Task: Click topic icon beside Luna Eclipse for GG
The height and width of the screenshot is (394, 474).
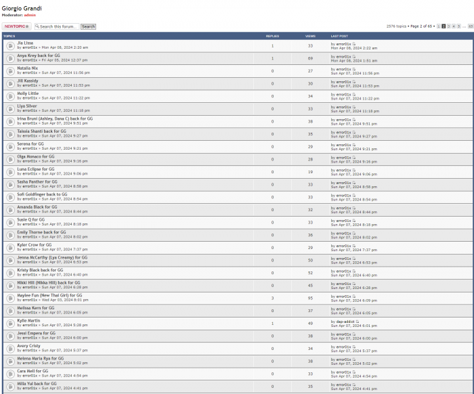Action: [10, 172]
